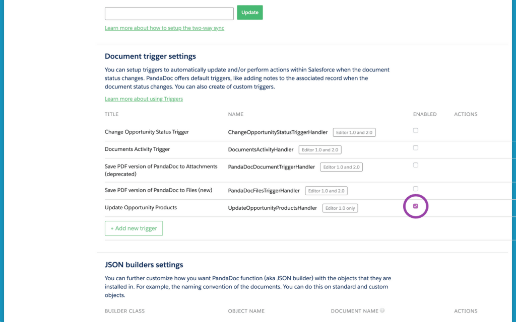Click the Change Opportunity Status Trigger title
Screen dimensions: 516x322
[147, 132]
